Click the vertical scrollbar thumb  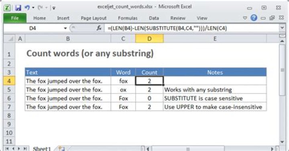tap(282, 70)
